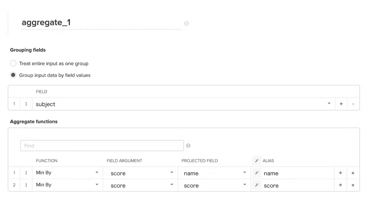Click the PROJECTED FIELD column header
This screenshot has width=369, height=210.
pos(200,161)
